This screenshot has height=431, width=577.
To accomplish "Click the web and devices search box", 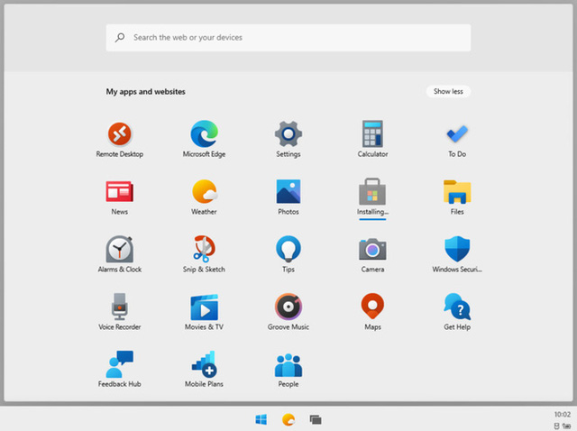I will coord(288,38).
